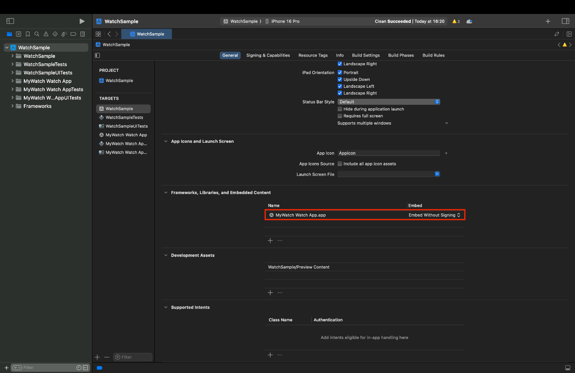Collapse the Development Assets section

click(166, 256)
